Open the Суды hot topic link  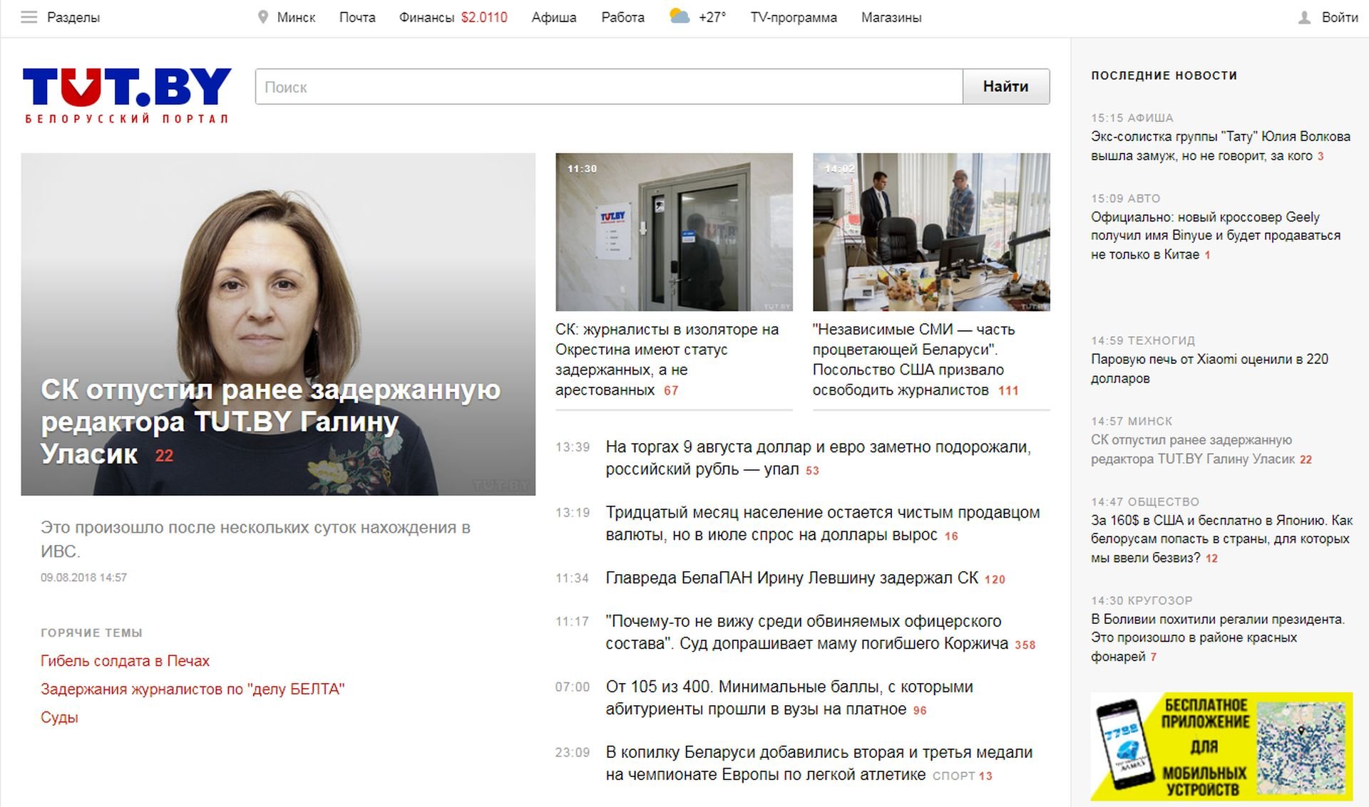point(59,717)
